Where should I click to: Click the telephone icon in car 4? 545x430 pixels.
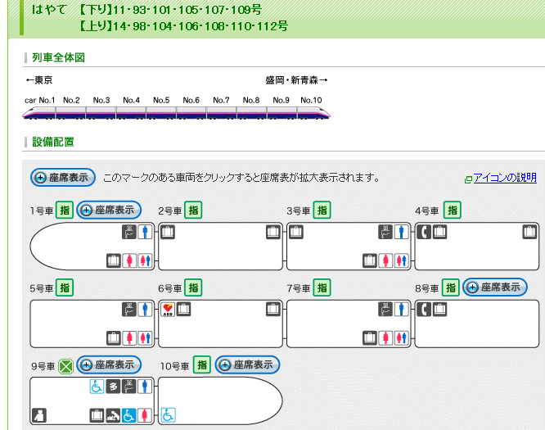[424, 232]
